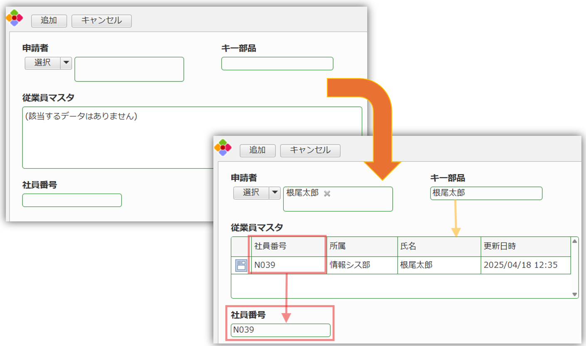This screenshot has width=586, height=346.
Task: Select the 2025/04/18 12:35 cell
Action: coord(526,265)
